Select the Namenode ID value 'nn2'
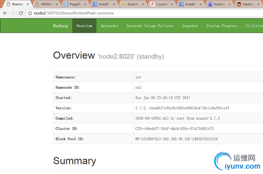263x174 pixels. pyautogui.click(x=138, y=87)
